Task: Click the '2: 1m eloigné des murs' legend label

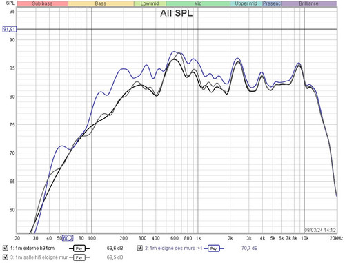Action: coord(173,249)
